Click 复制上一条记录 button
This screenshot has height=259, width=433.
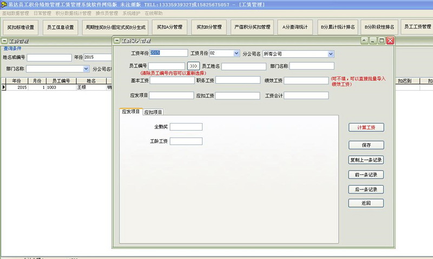click(x=366, y=160)
